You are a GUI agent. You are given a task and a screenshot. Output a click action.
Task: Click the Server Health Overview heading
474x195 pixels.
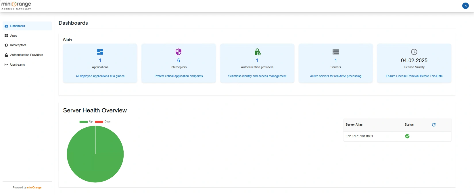(x=95, y=111)
